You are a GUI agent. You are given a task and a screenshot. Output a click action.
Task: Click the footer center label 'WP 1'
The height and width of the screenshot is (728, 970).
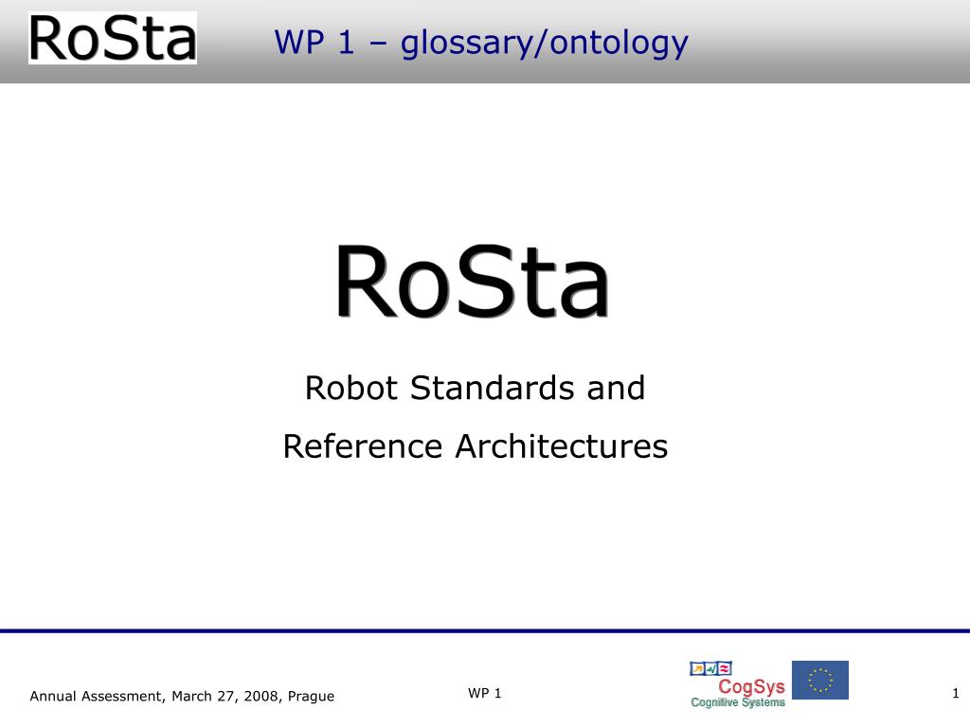[x=484, y=693]
